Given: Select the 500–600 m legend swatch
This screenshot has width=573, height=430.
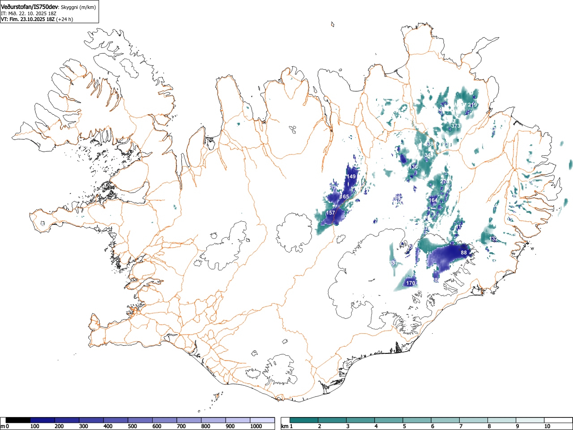Looking at the screenshot, I should coord(140,420).
